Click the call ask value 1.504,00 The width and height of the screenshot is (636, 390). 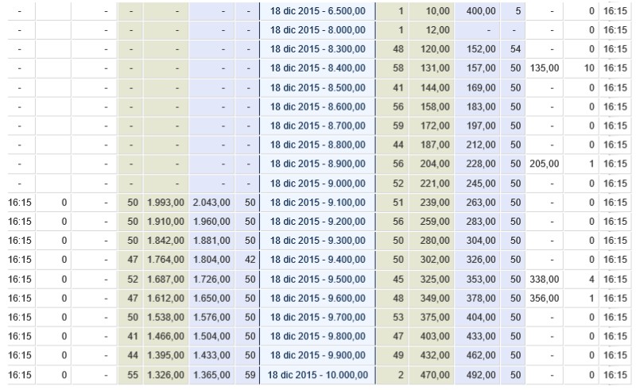click(211, 336)
